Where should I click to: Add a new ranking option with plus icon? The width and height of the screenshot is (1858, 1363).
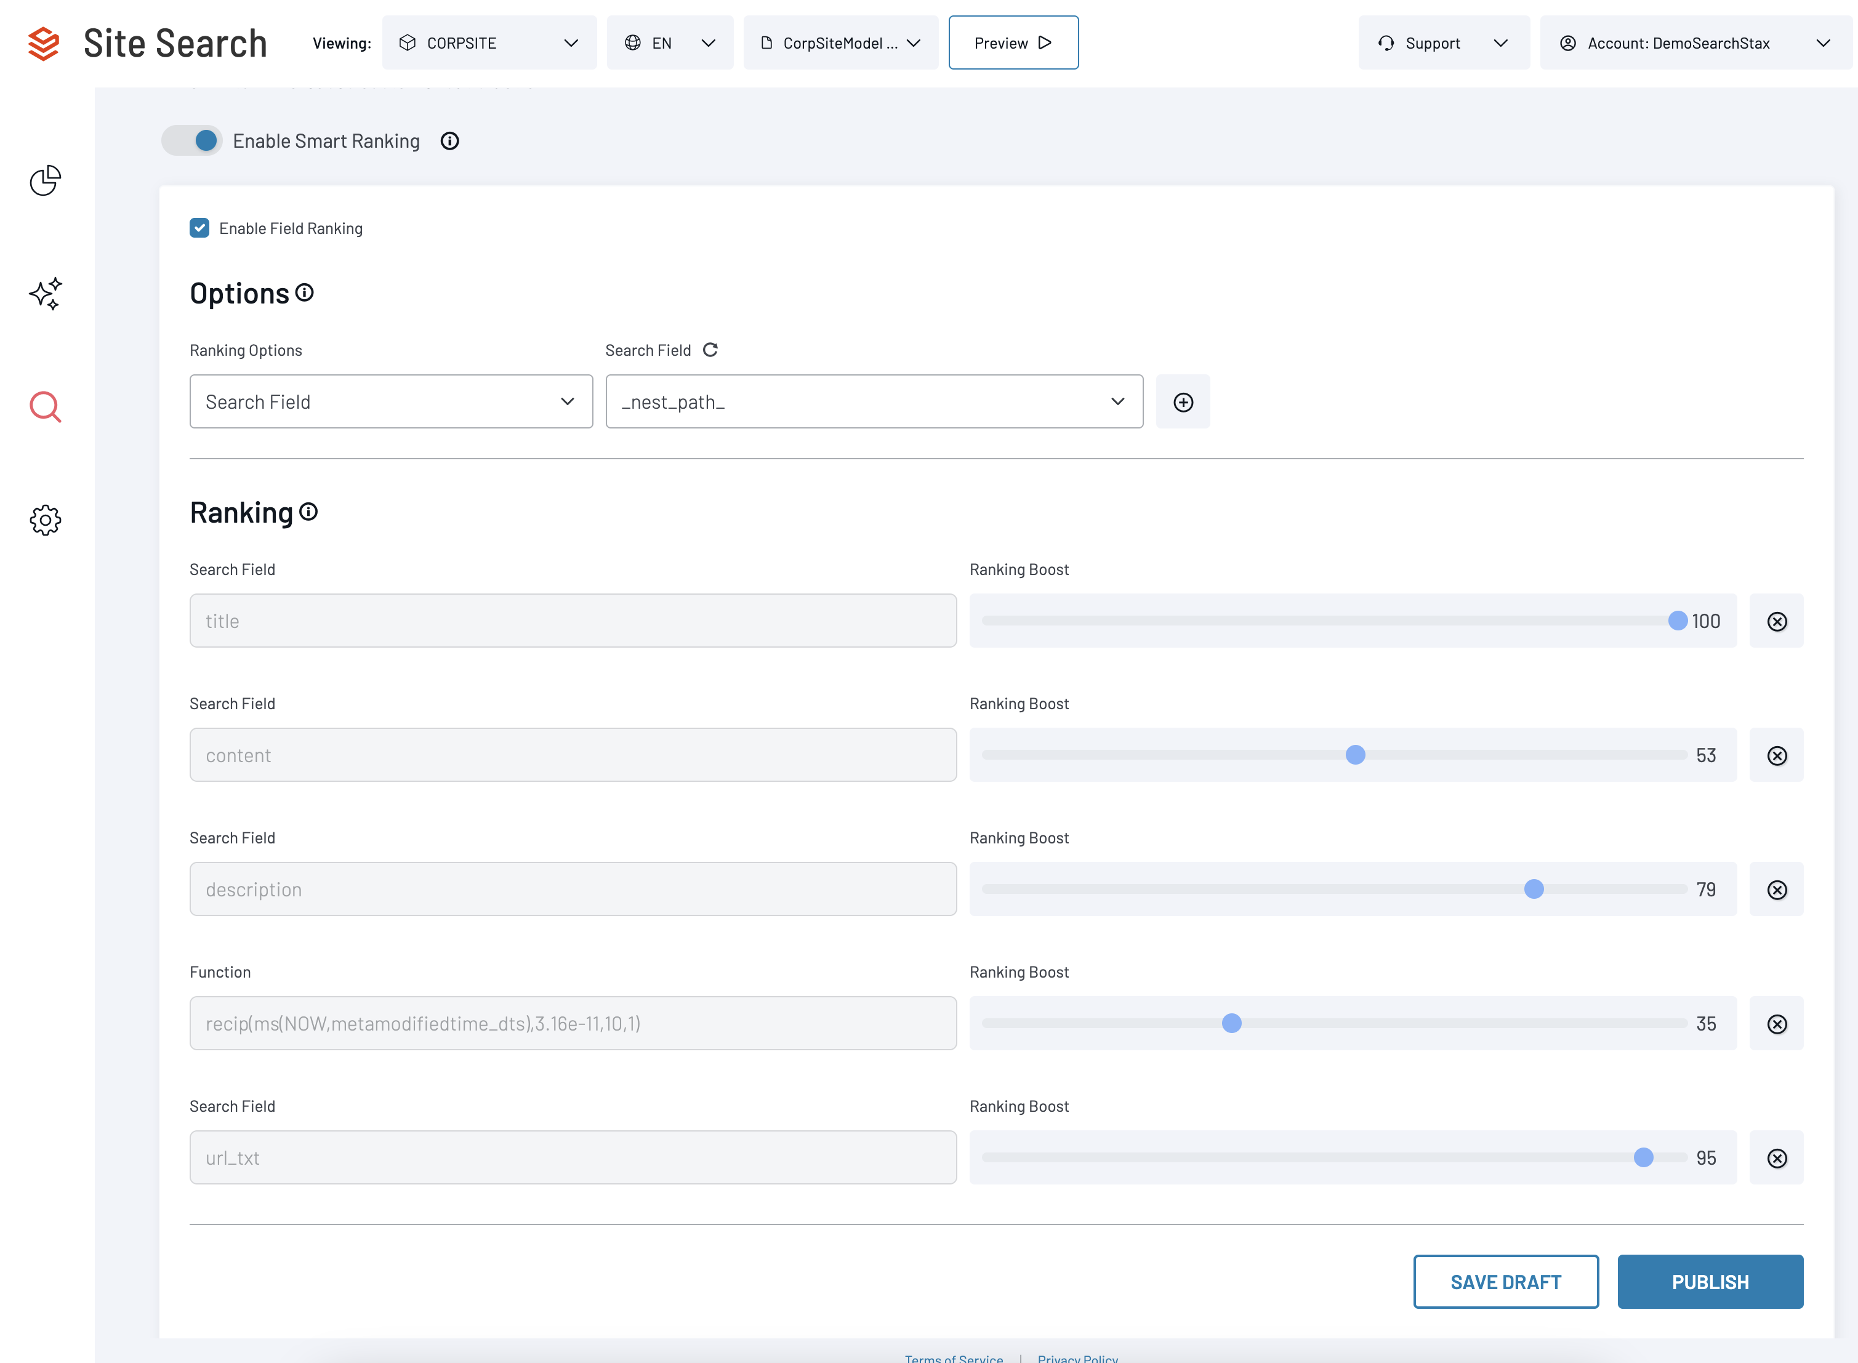pos(1183,402)
